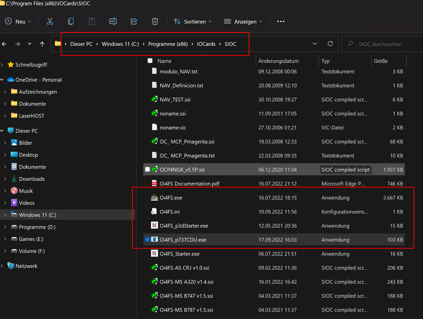Screen dimensions: 423x319
Task: Open recent locations chevron beside forward arrow
Action: point(30,44)
